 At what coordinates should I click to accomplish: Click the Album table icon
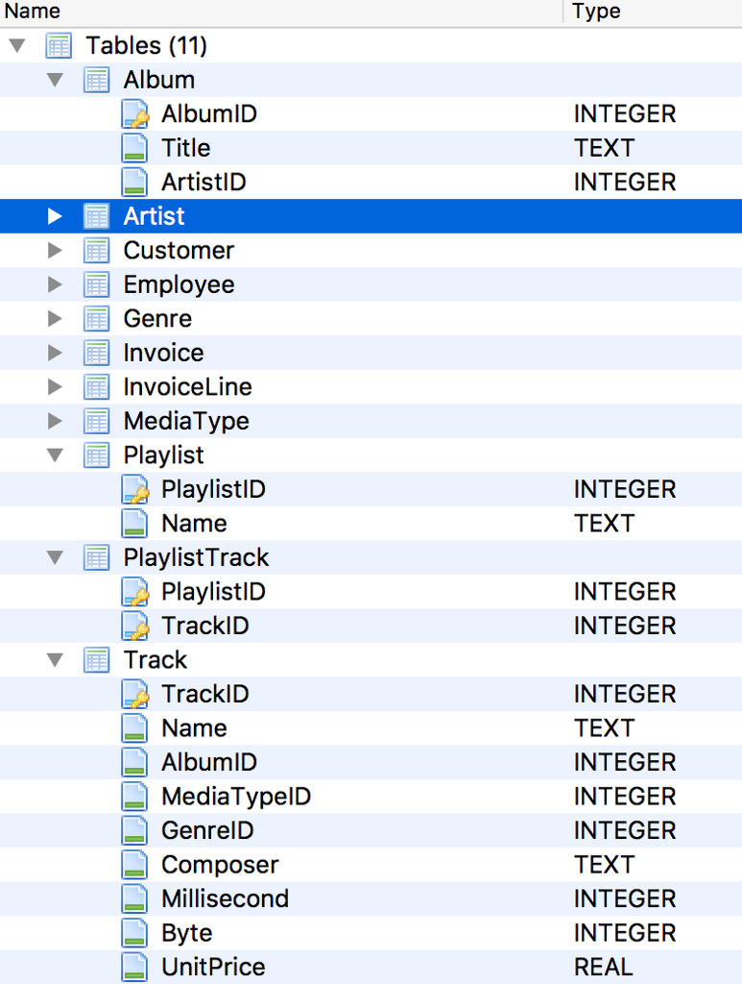(x=97, y=80)
